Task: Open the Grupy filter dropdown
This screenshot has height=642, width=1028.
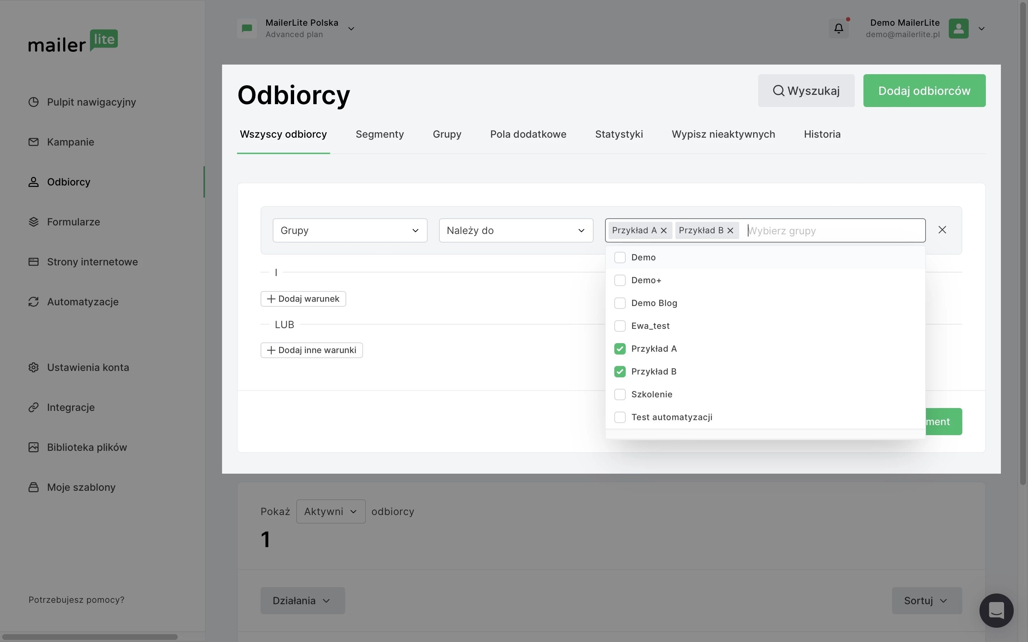Action: click(x=349, y=230)
